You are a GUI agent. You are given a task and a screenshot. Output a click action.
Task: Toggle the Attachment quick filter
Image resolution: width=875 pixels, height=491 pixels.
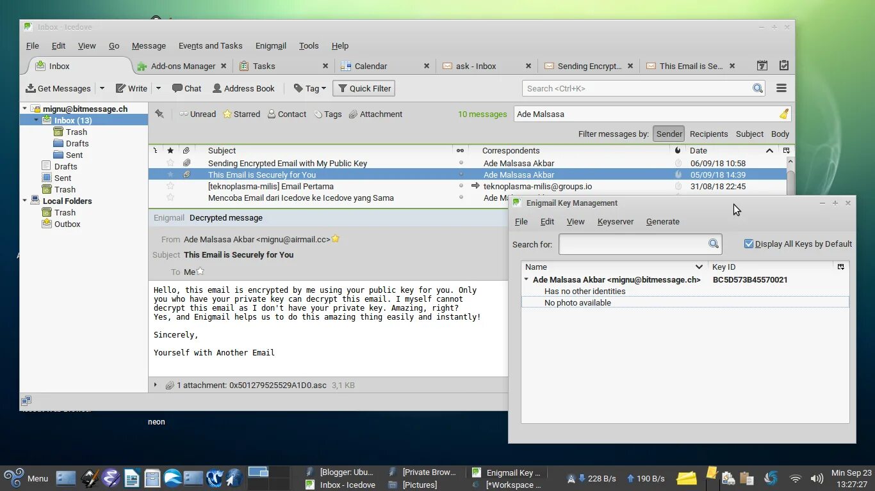375,114
